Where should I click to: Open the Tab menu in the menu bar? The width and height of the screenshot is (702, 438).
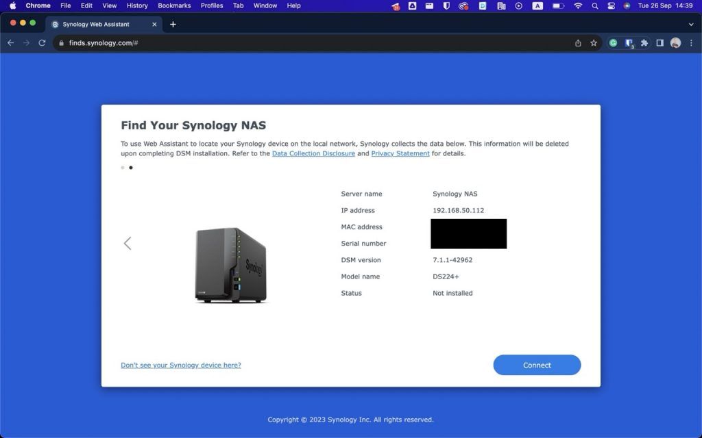238,5
